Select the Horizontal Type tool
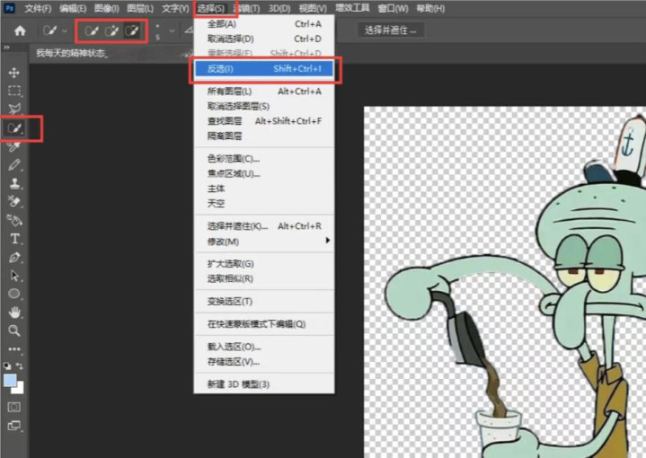The image size is (646, 458). pyautogui.click(x=14, y=239)
